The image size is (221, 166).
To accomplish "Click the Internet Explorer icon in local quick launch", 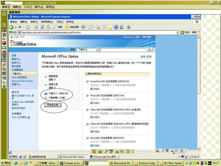I will coord(16,163).
